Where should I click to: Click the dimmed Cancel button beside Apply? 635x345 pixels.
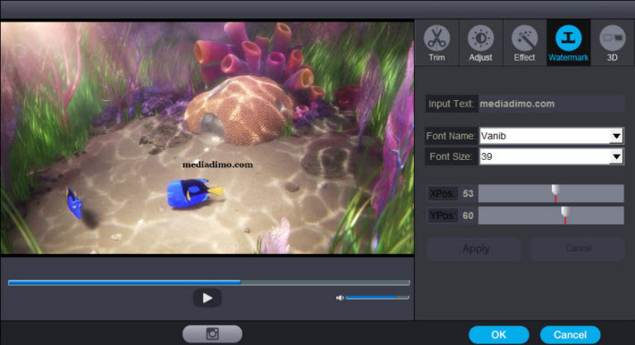[x=578, y=248]
